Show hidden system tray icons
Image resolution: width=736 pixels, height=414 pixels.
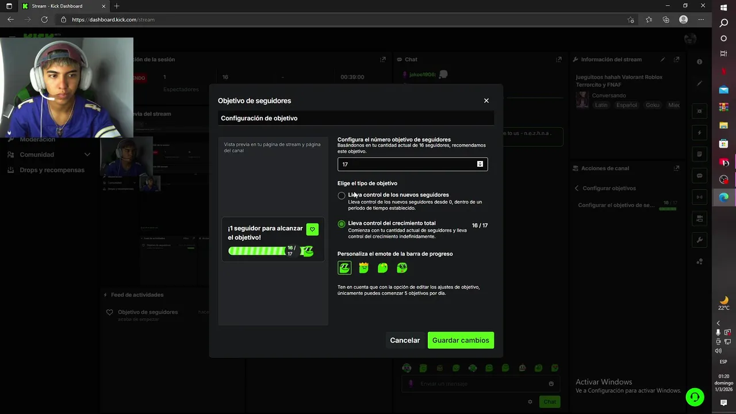point(718,323)
